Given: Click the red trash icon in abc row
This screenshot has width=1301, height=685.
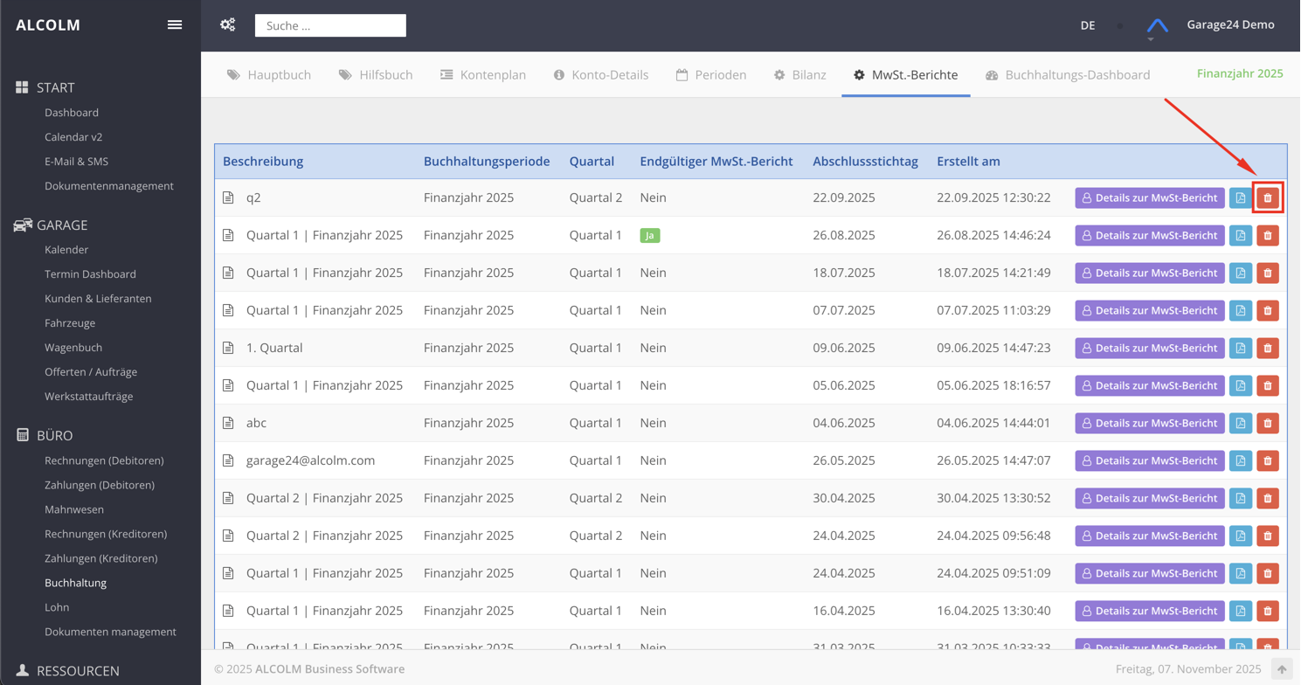Looking at the screenshot, I should coord(1267,424).
